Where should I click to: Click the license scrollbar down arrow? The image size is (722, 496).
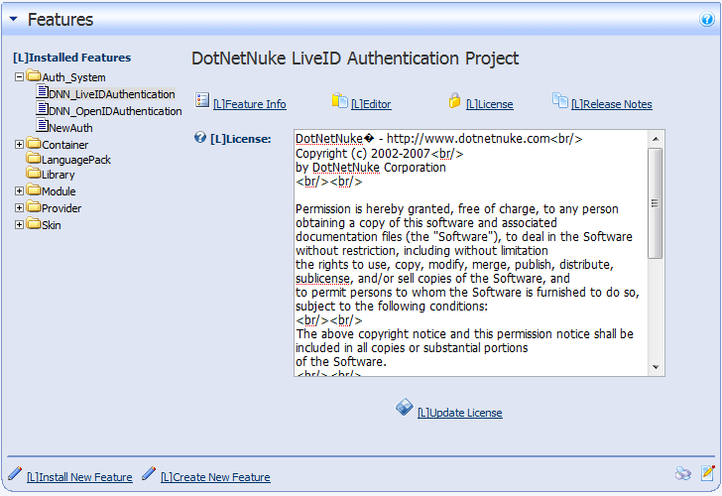coord(656,367)
